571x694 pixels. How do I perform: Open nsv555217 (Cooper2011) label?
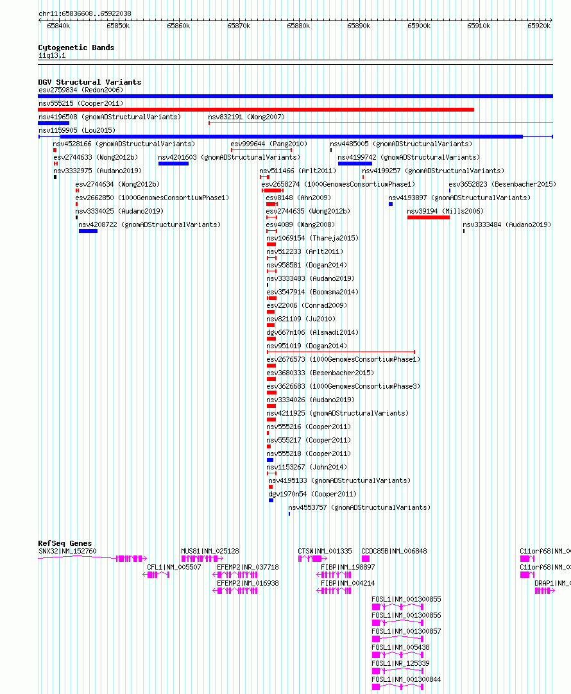click(x=309, y=441)
